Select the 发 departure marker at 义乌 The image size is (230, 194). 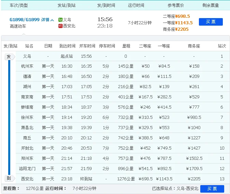click(x=10, y=57)
